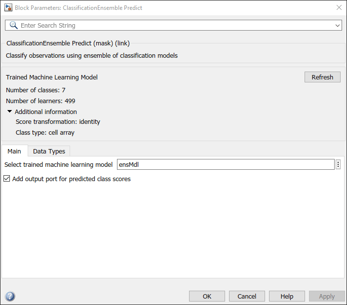Click the Cancel button
The width and height of the screenshot is (347, 305).
[247, 296]
